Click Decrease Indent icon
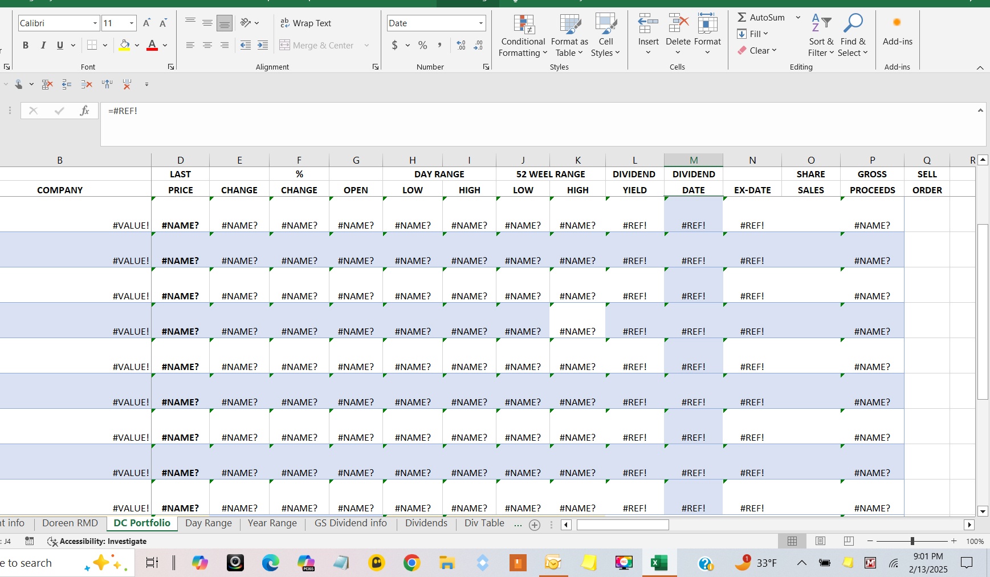 click(x=246, y=46)
